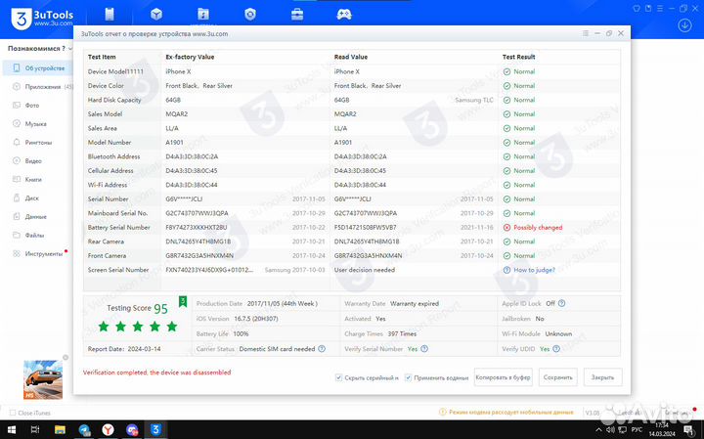Open the apps cube icon in top bar

click(156, 15)
